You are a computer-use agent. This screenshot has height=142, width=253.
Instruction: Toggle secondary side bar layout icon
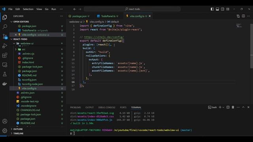223,9
